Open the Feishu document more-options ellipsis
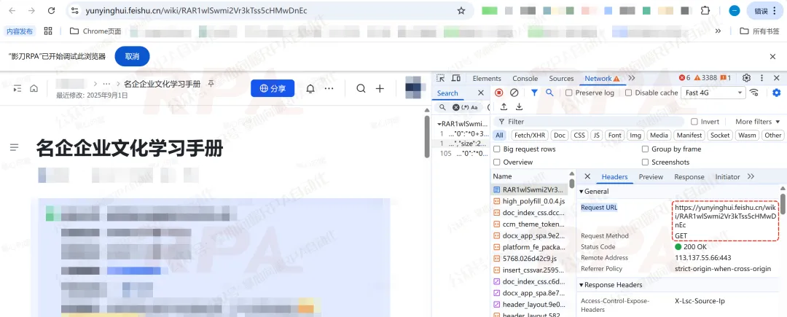The width and height of the screenshot is (787, 317). (329, 89)
